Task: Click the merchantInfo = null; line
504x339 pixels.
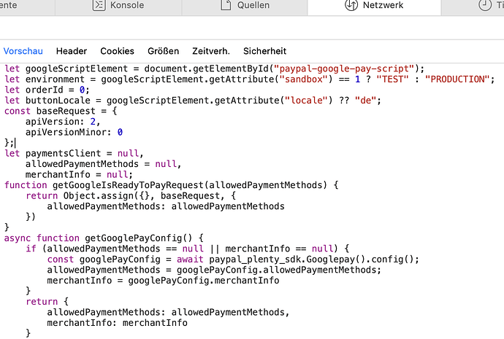Action: [79, 174]
